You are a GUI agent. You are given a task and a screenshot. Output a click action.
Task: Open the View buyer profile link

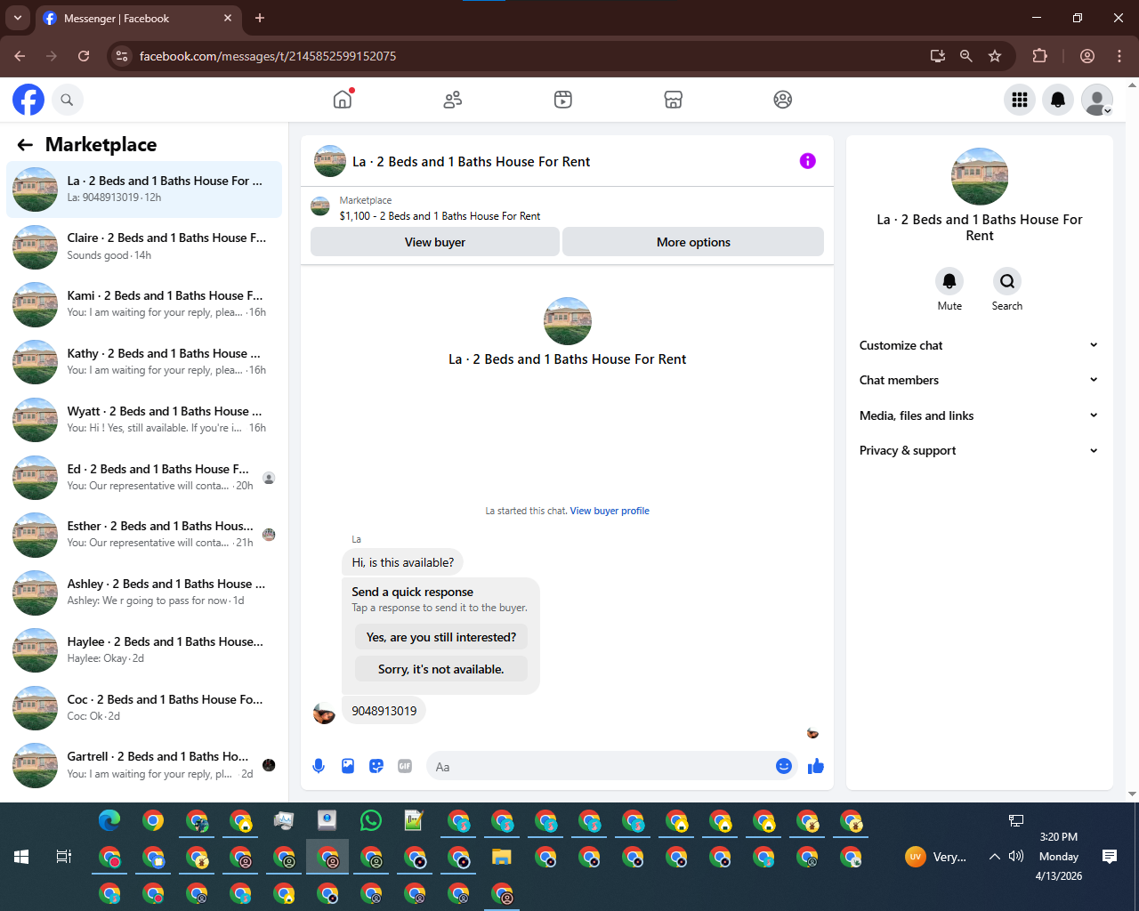coord(610,511)
